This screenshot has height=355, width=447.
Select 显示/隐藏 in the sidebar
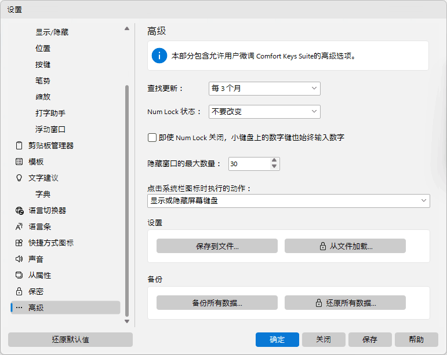tap(52, 32)
